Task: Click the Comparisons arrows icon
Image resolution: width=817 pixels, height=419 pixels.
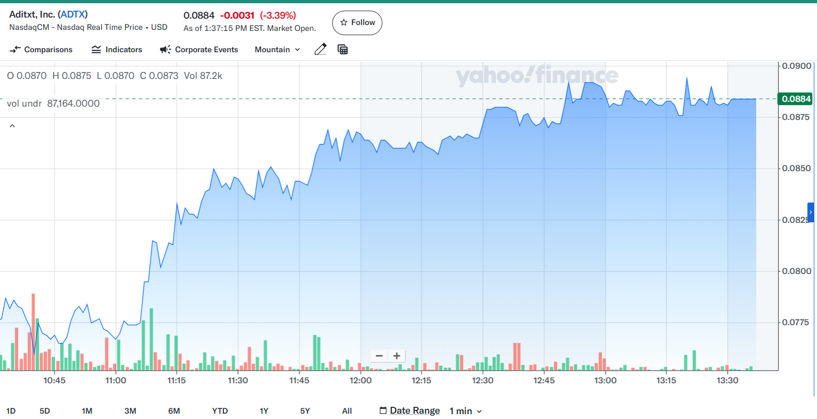Action: pos(15,50)
